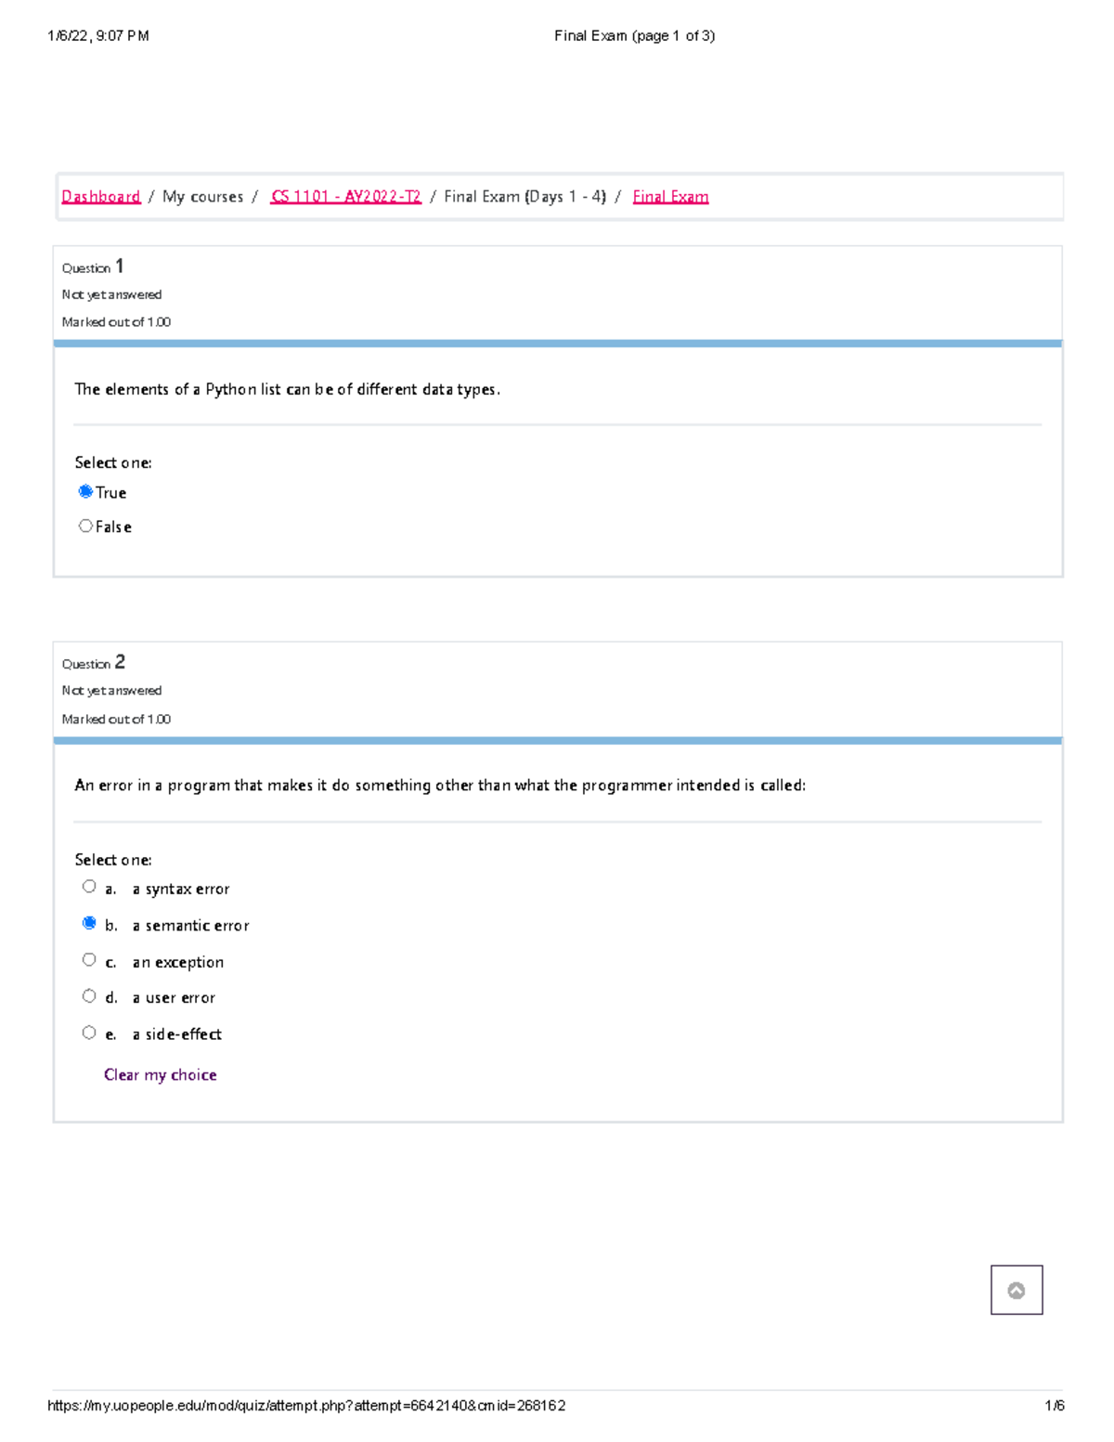Viewport: 1114px width, 1442px height.
Task: Pick the option "an exception"
Action: (88, 958)
